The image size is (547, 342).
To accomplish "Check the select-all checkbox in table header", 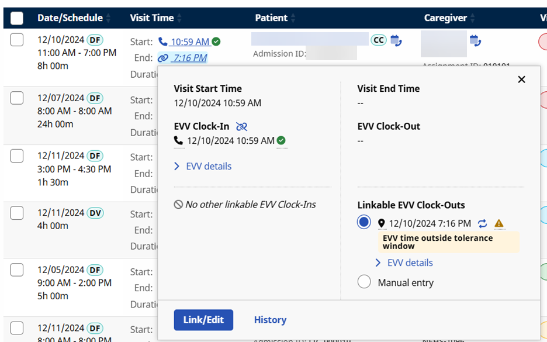I will click(x=17, y=18).
